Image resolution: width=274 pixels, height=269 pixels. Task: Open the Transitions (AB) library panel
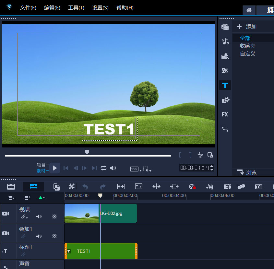[225, 71]
